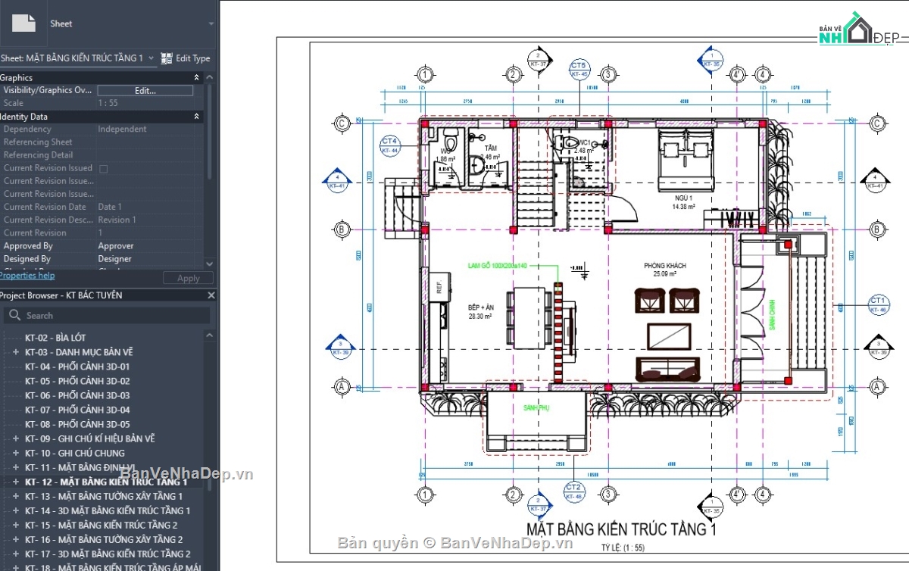Open sheet KT-02 BÌA LÓT
Viewport: 909px width, 571px height.
(x=55, y=338)
